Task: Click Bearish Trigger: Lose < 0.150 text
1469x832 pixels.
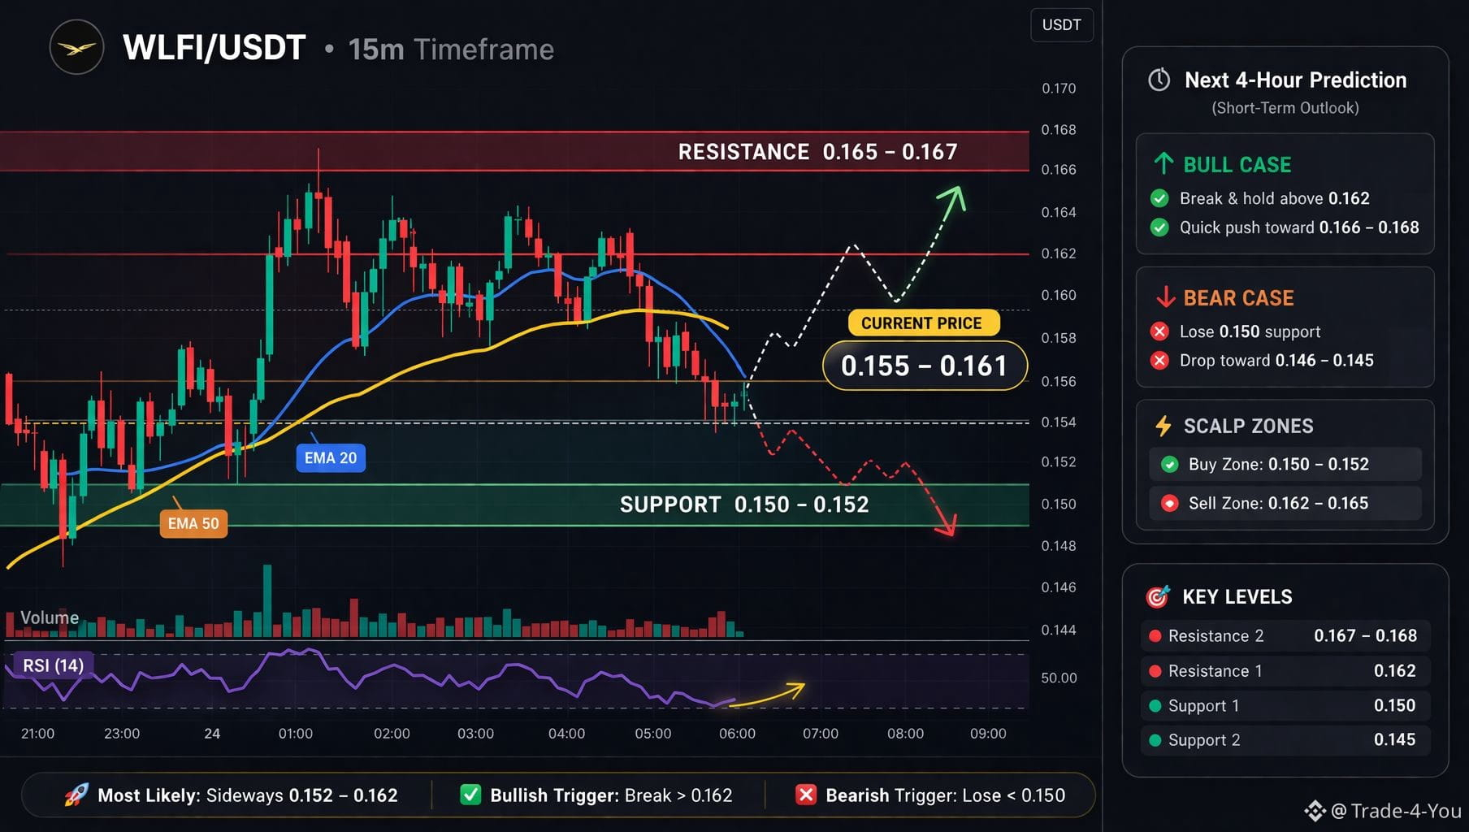Action: [945, 795]
